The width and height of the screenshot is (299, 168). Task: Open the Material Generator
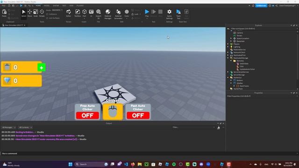coord(118,14)
